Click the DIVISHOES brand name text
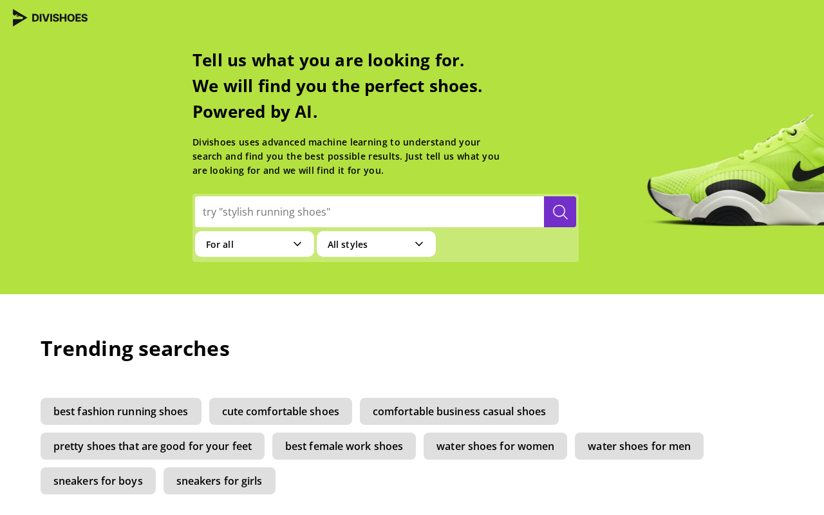Viewport: 824px width, 515px height. click(60, 18)
